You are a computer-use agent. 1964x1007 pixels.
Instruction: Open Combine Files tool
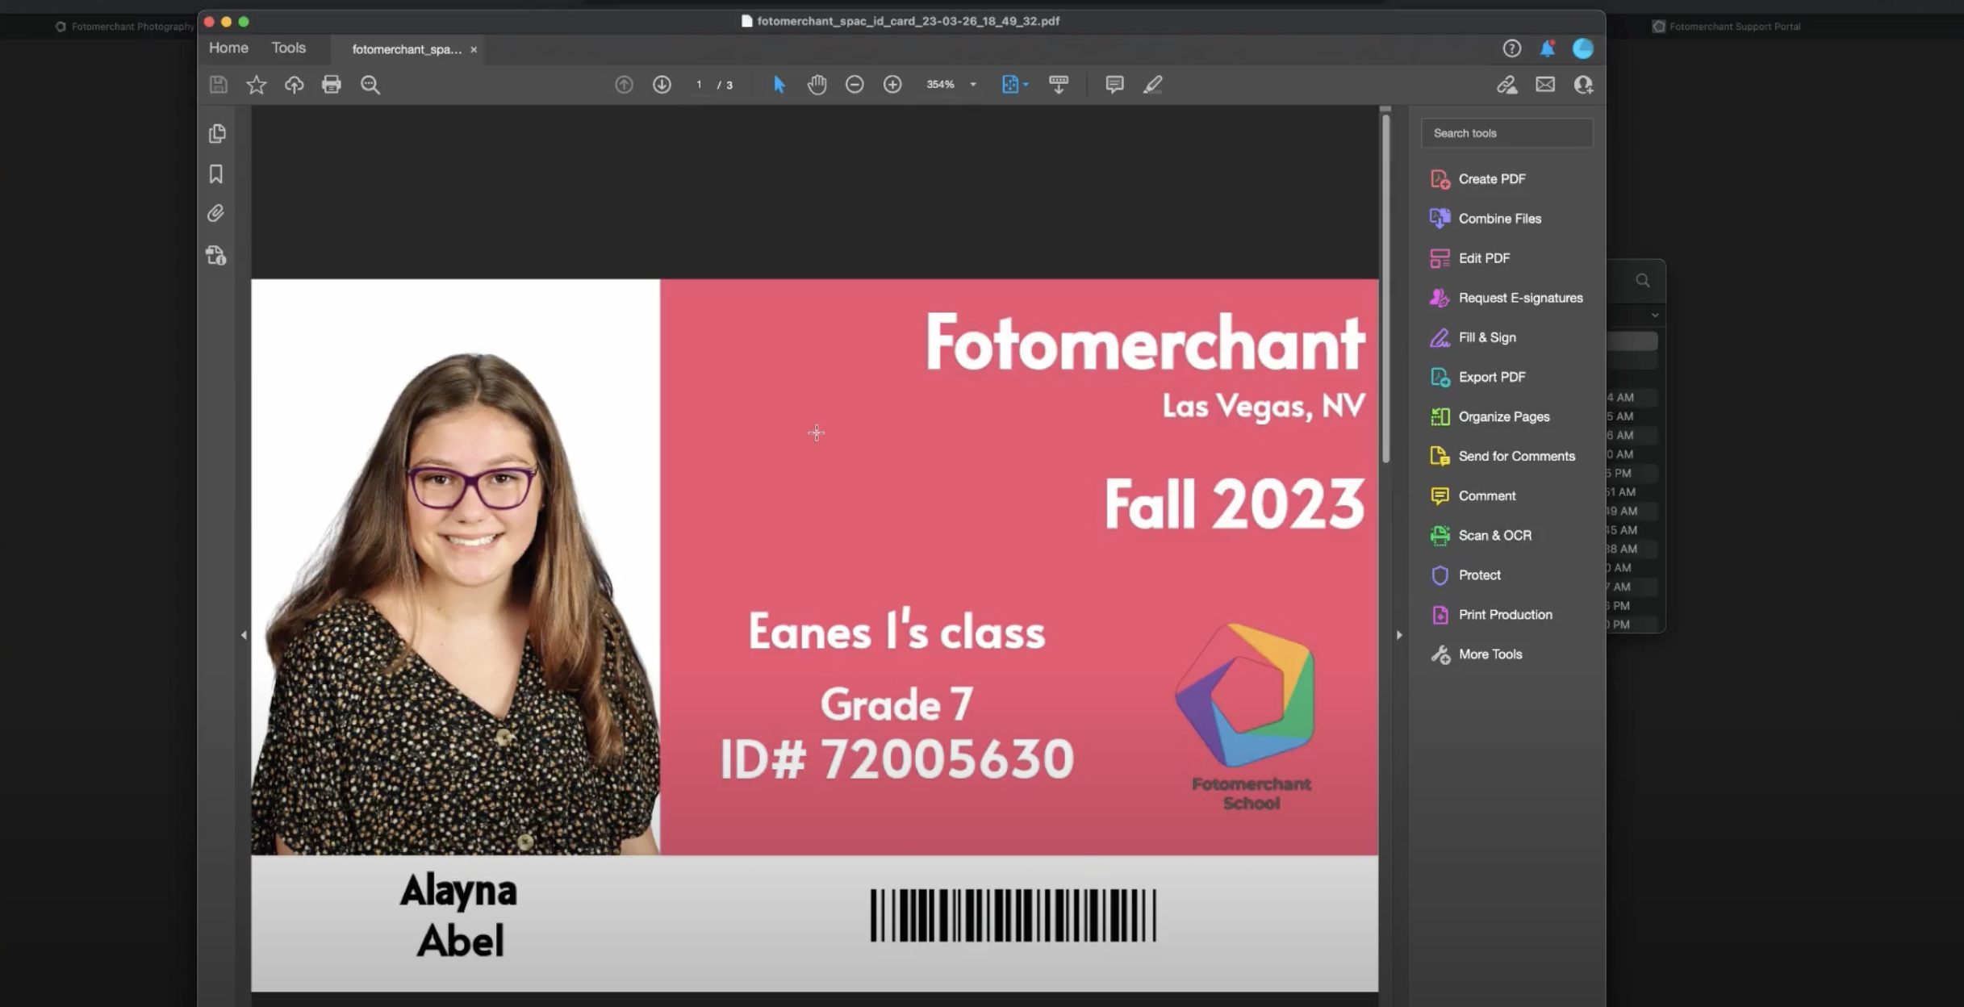[x=1486, y=219]
